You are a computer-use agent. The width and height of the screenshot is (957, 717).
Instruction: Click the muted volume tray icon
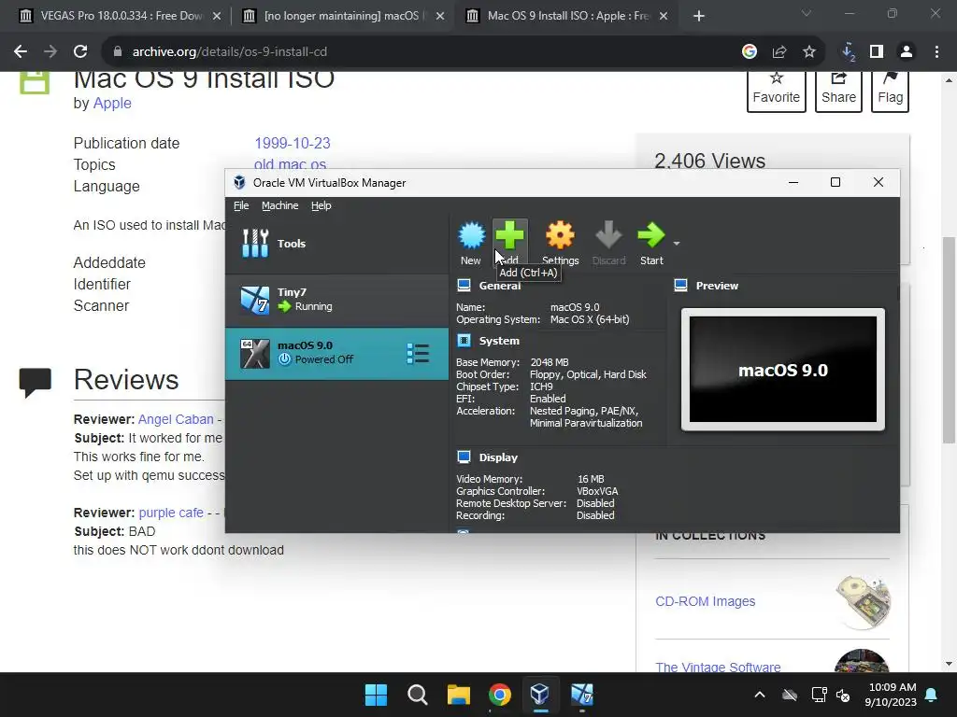(843, 695)
